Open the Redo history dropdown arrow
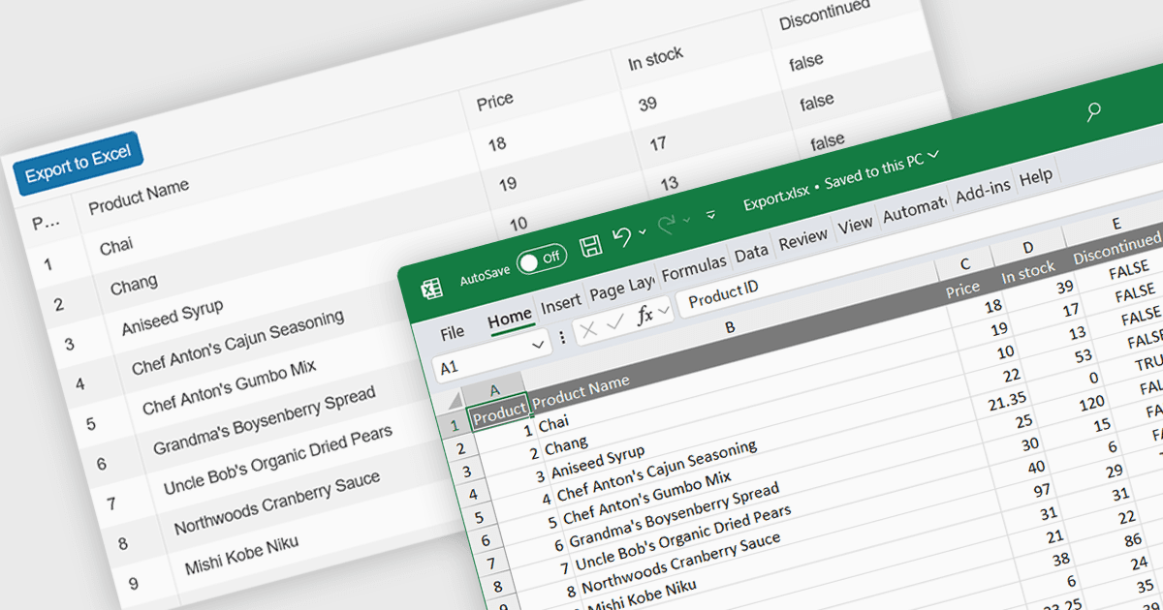Viewport: 1163px width, 610px height. tap(687, 221)
